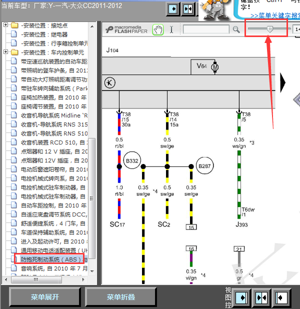Click the top expand-right view button
300x309 pixels.
pos(173,9)
